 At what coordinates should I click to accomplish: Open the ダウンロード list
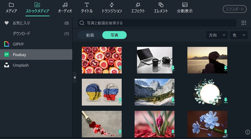(36, 33)
